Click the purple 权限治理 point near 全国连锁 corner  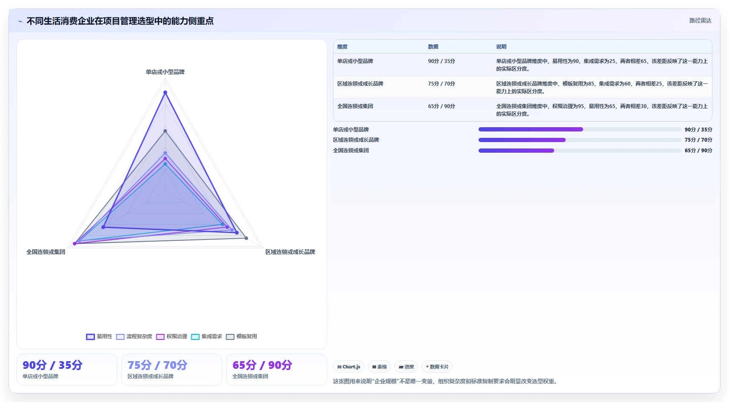[74, 244]
